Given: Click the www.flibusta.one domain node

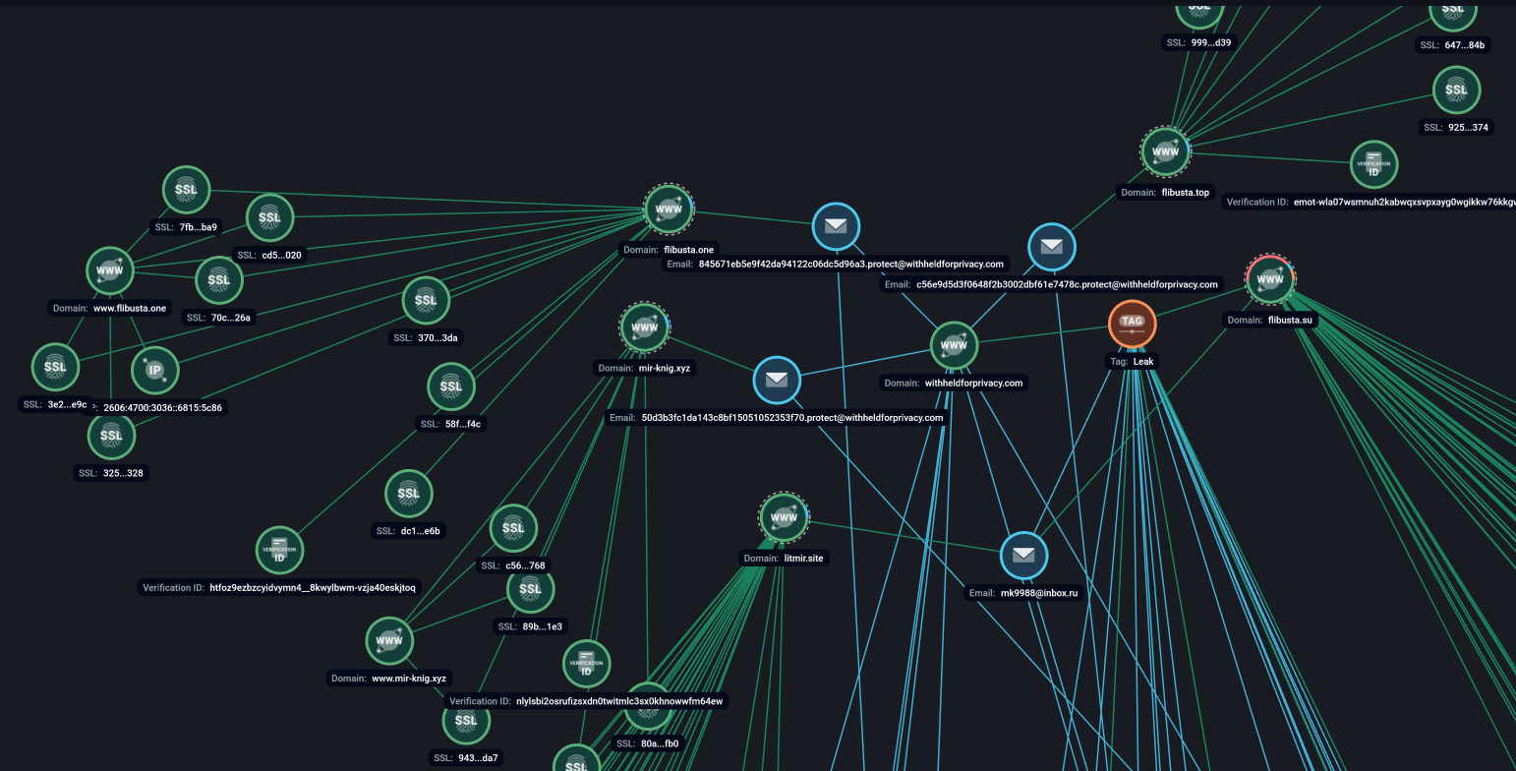Looking at the screenshot, I should point(110,270).
